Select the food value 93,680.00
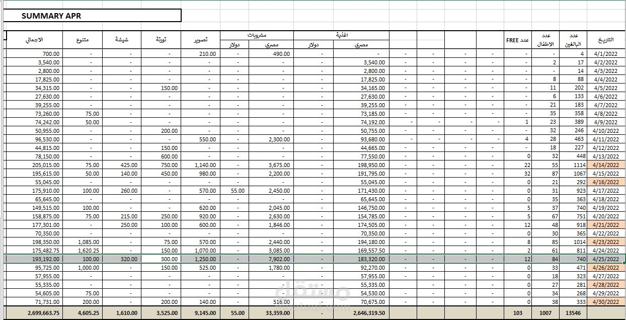This screenshot has height=320, width=626. 361,139
